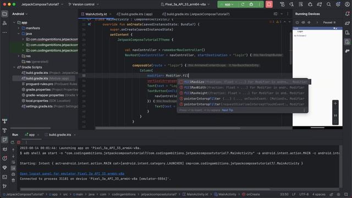Select the app tab in Run panel
The image size is (352, 198).
tap(32, 135)
